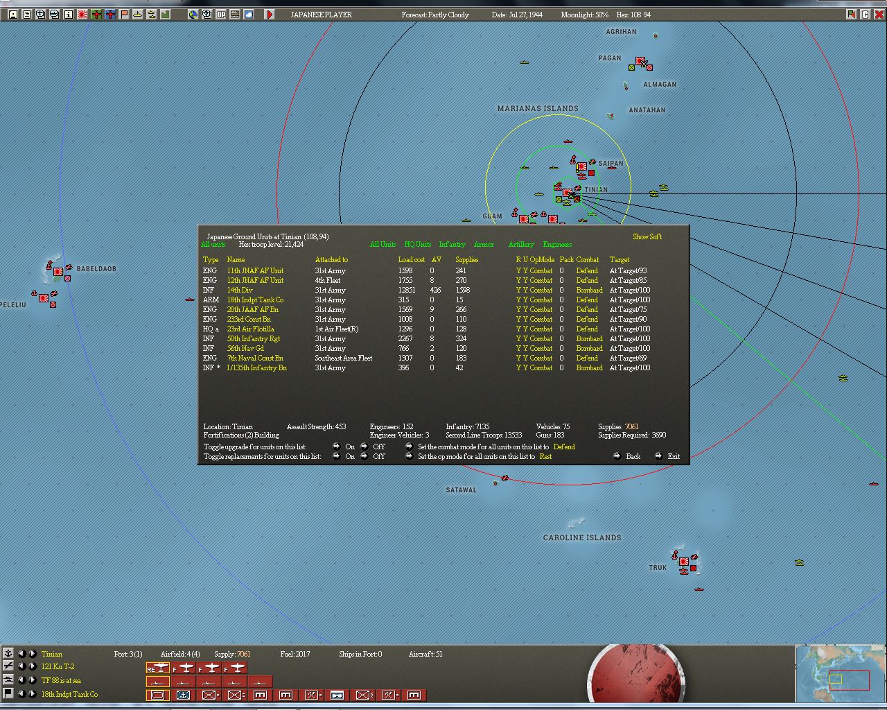Click the red play arrow to end turn
The image size is (887, 710).
[x=270, y=14]
